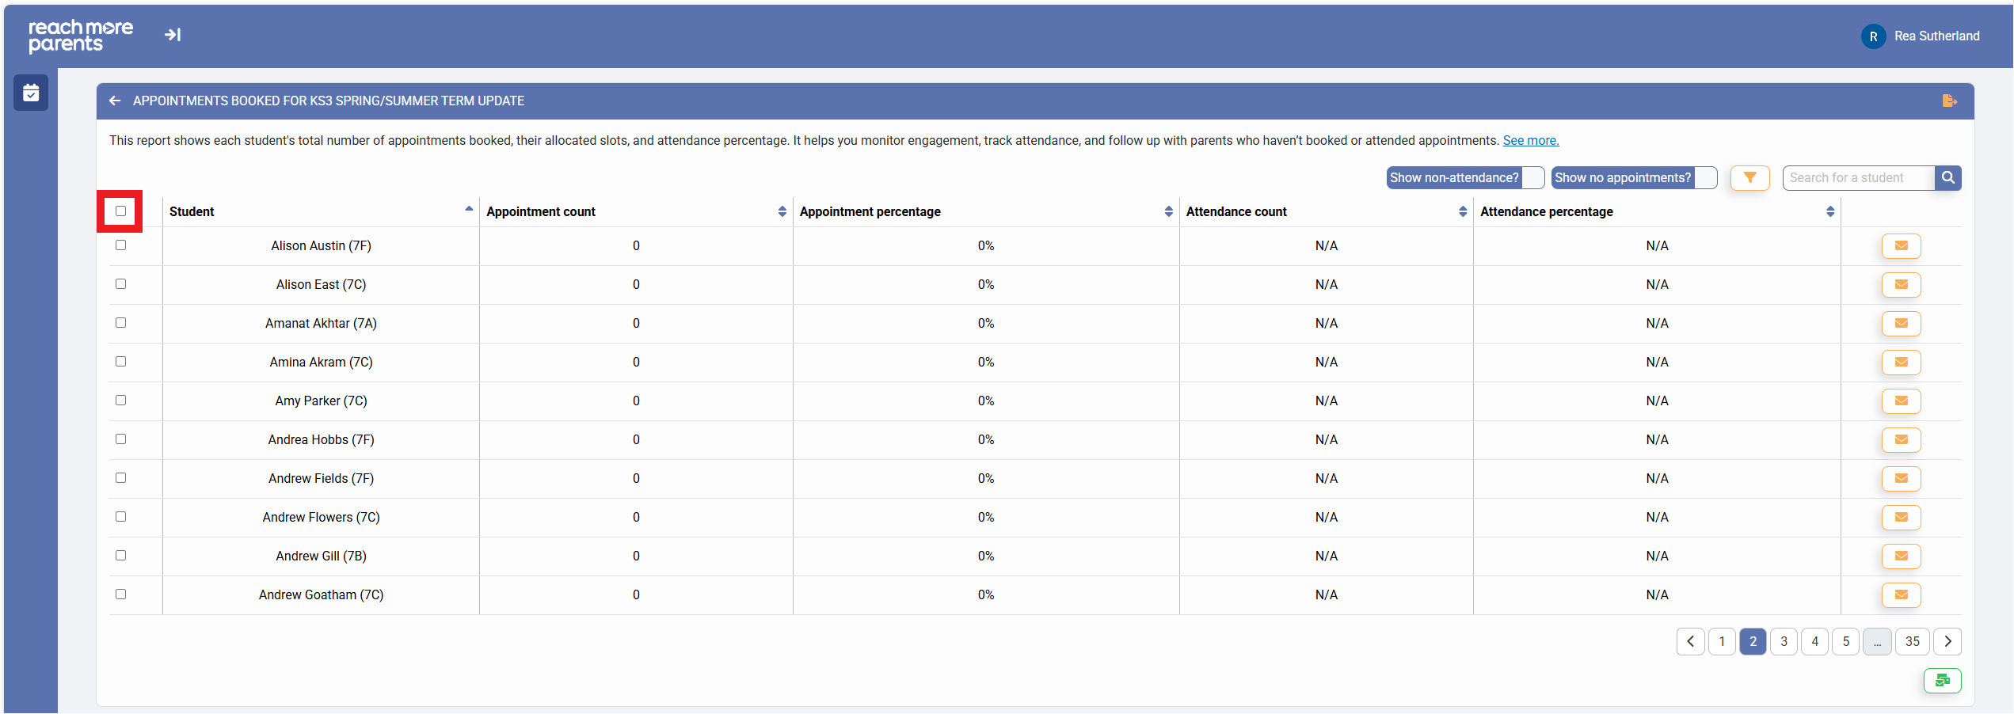Toggle Show non-attendance switch
2014x714 pixels.
point(1532,178)
